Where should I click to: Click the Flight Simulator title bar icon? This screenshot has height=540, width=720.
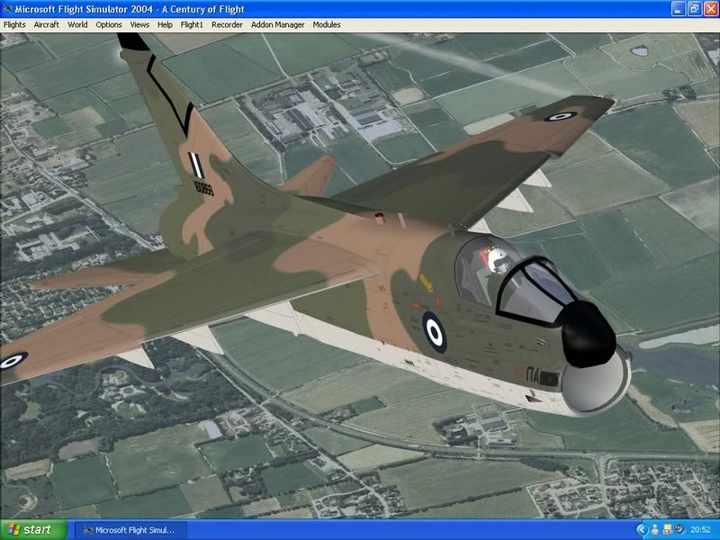click(7, 9)
